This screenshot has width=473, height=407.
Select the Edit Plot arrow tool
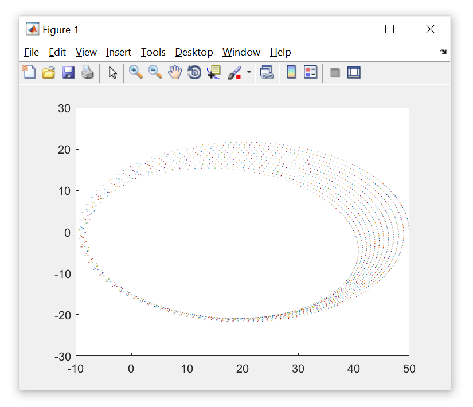point(113,73)
